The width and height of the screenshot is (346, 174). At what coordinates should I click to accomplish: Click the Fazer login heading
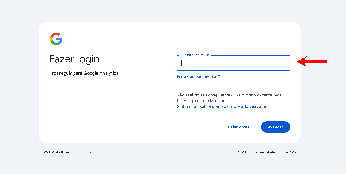74,59
